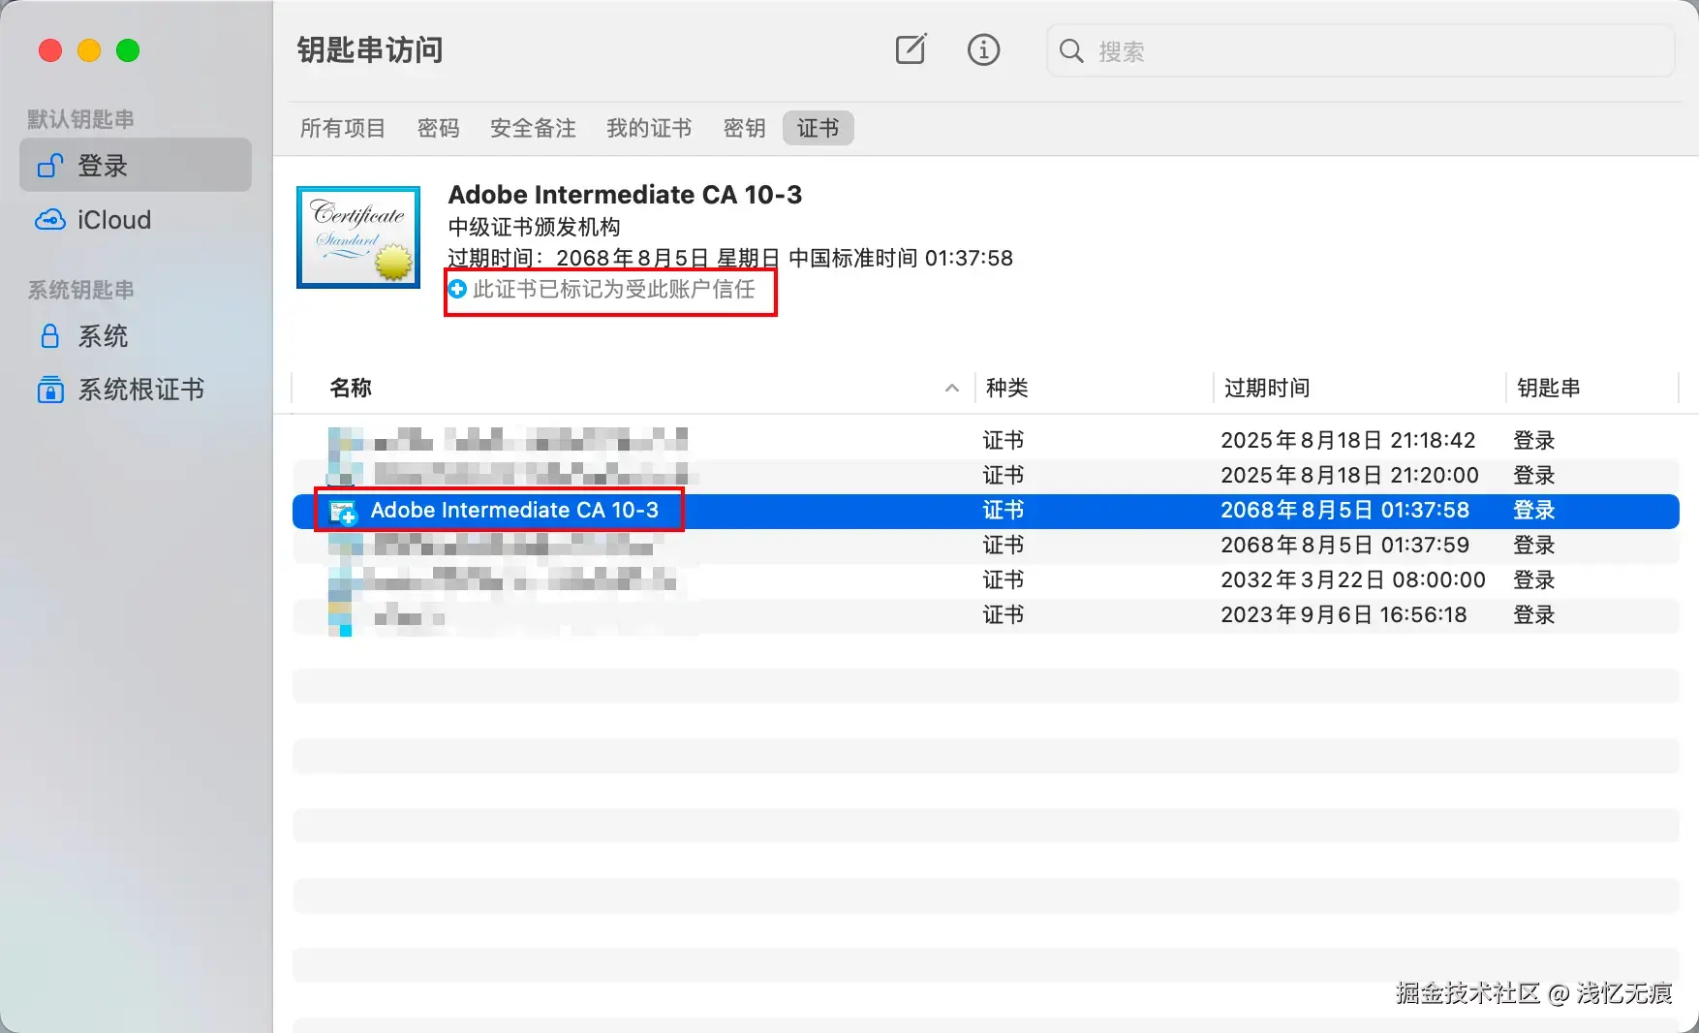Click the compose new item icon
Image resolution: width=1699 pixels, height=1033 pixels.
pyautogui.click(x=911, y=49)
